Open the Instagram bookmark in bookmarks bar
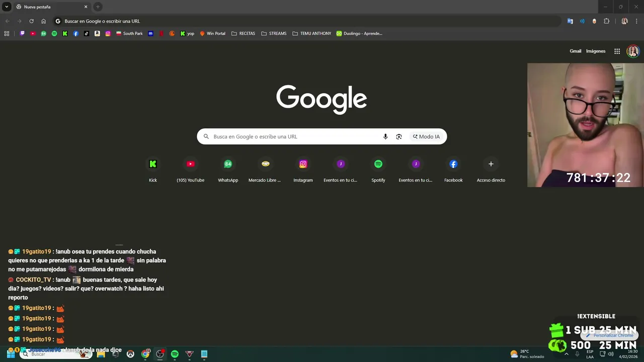The height and width of the screenshot is (362, 644). (x=108, y=34)
